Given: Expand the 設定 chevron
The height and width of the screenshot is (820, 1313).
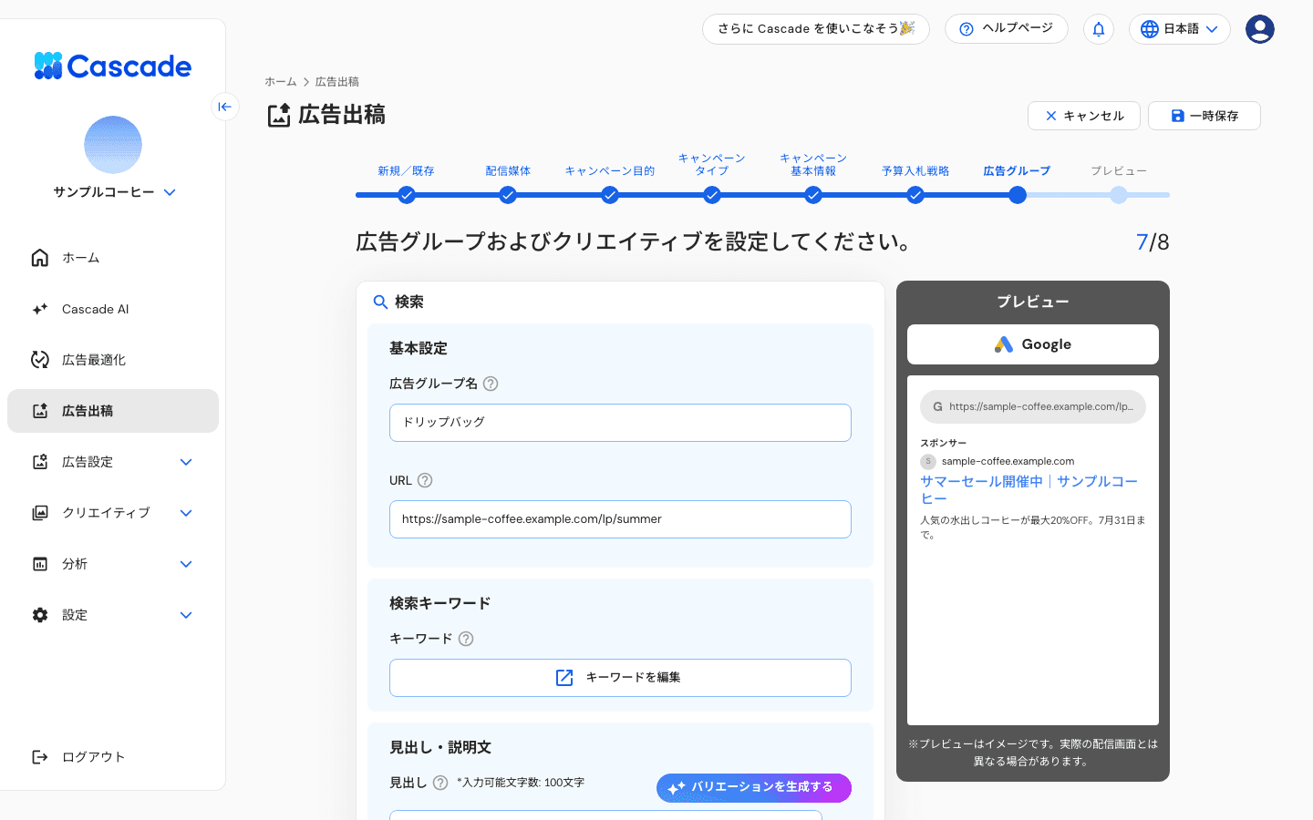Looking at the screenshot, I should tap(186, 615).
